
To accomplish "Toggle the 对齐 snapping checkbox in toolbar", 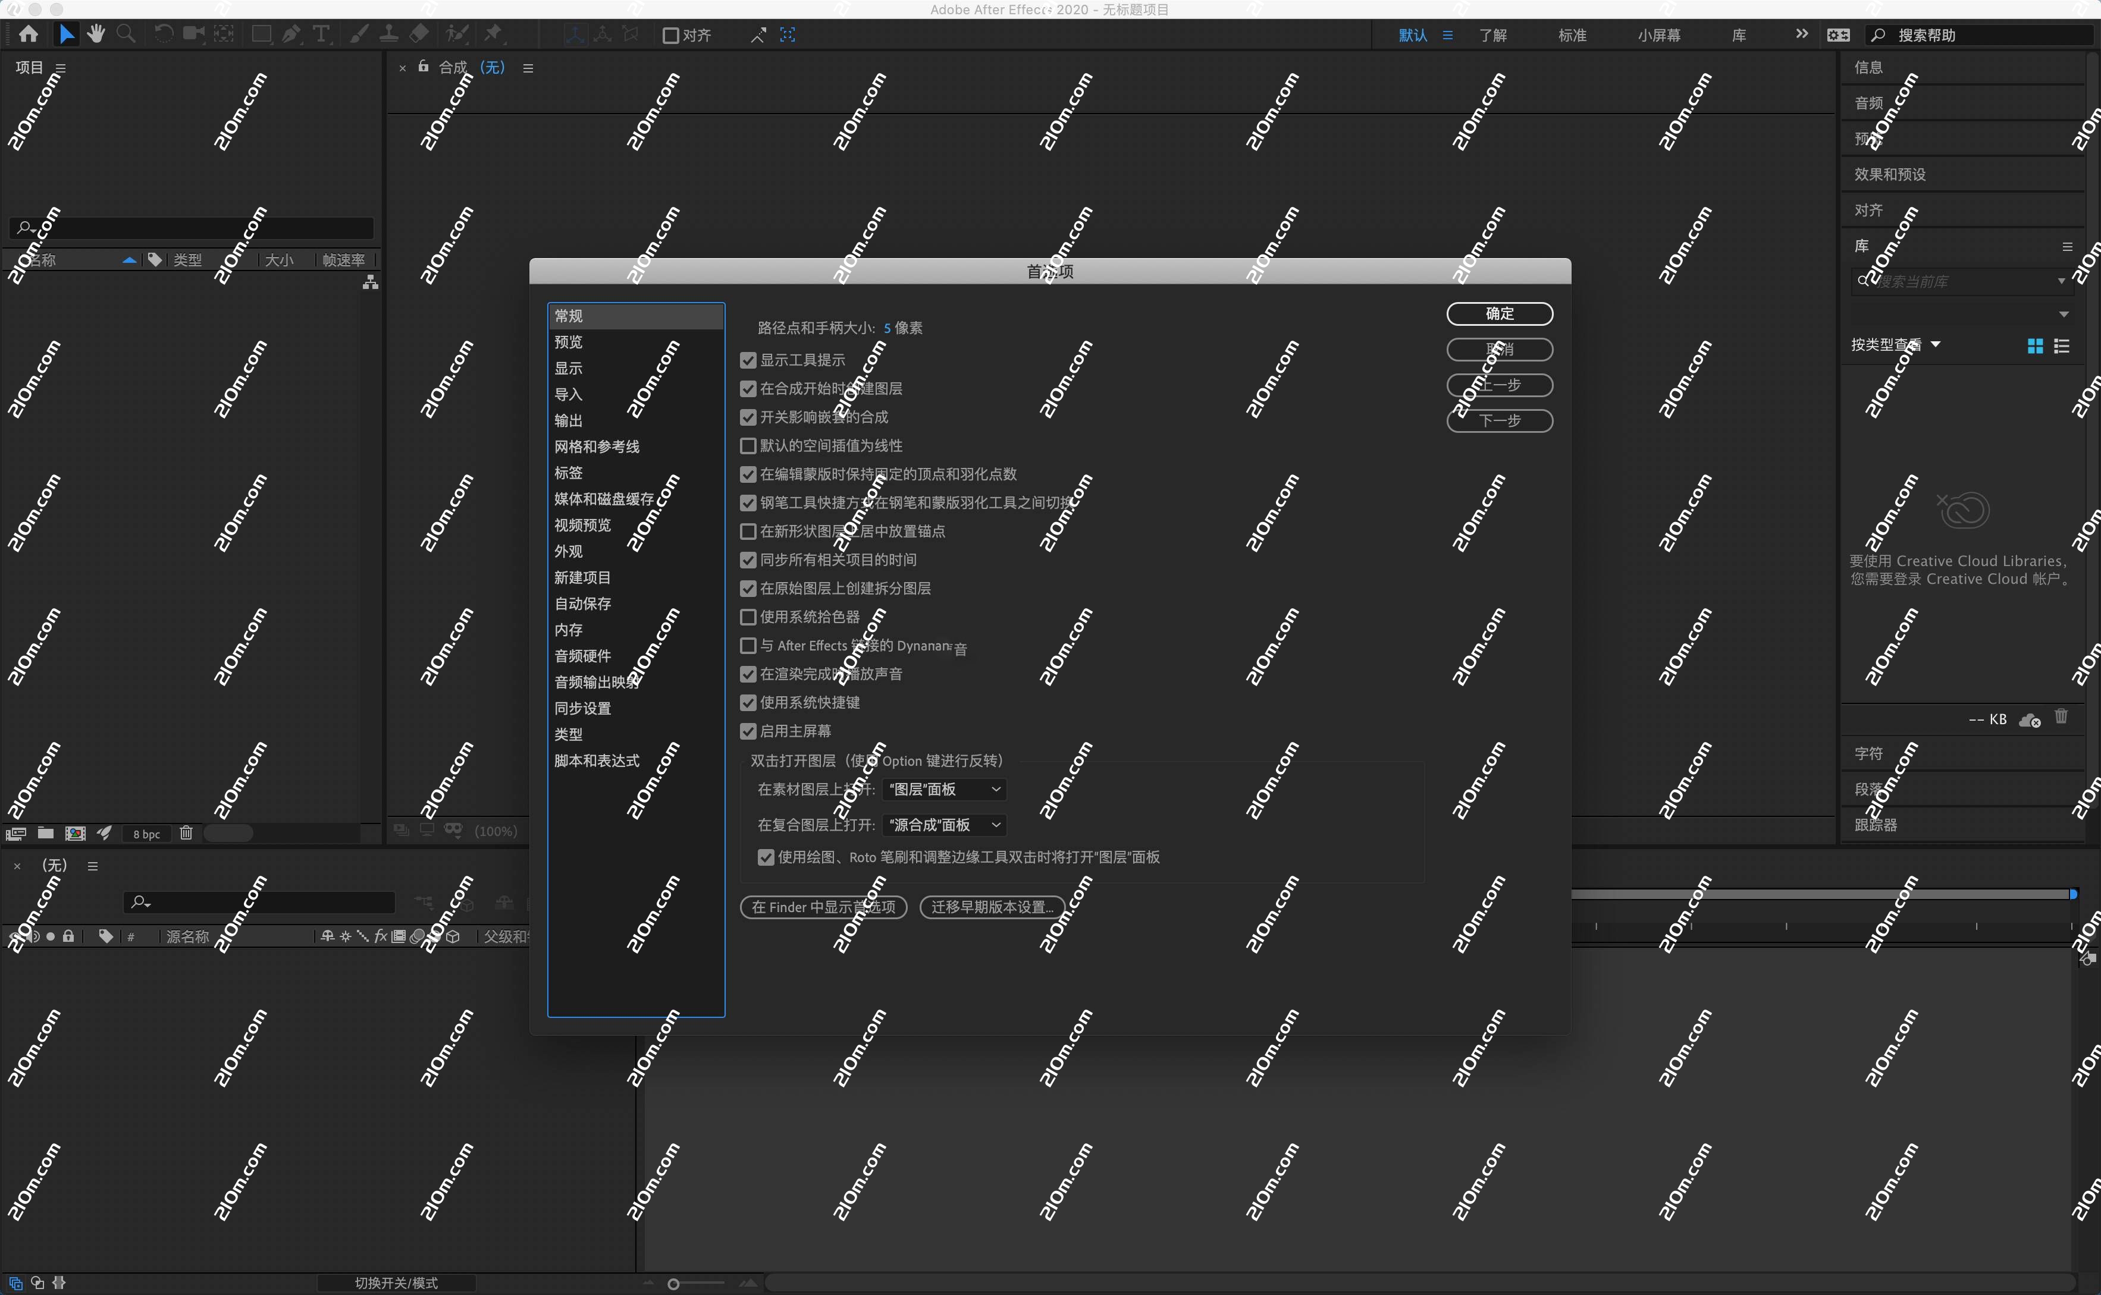I will [671, 35].
